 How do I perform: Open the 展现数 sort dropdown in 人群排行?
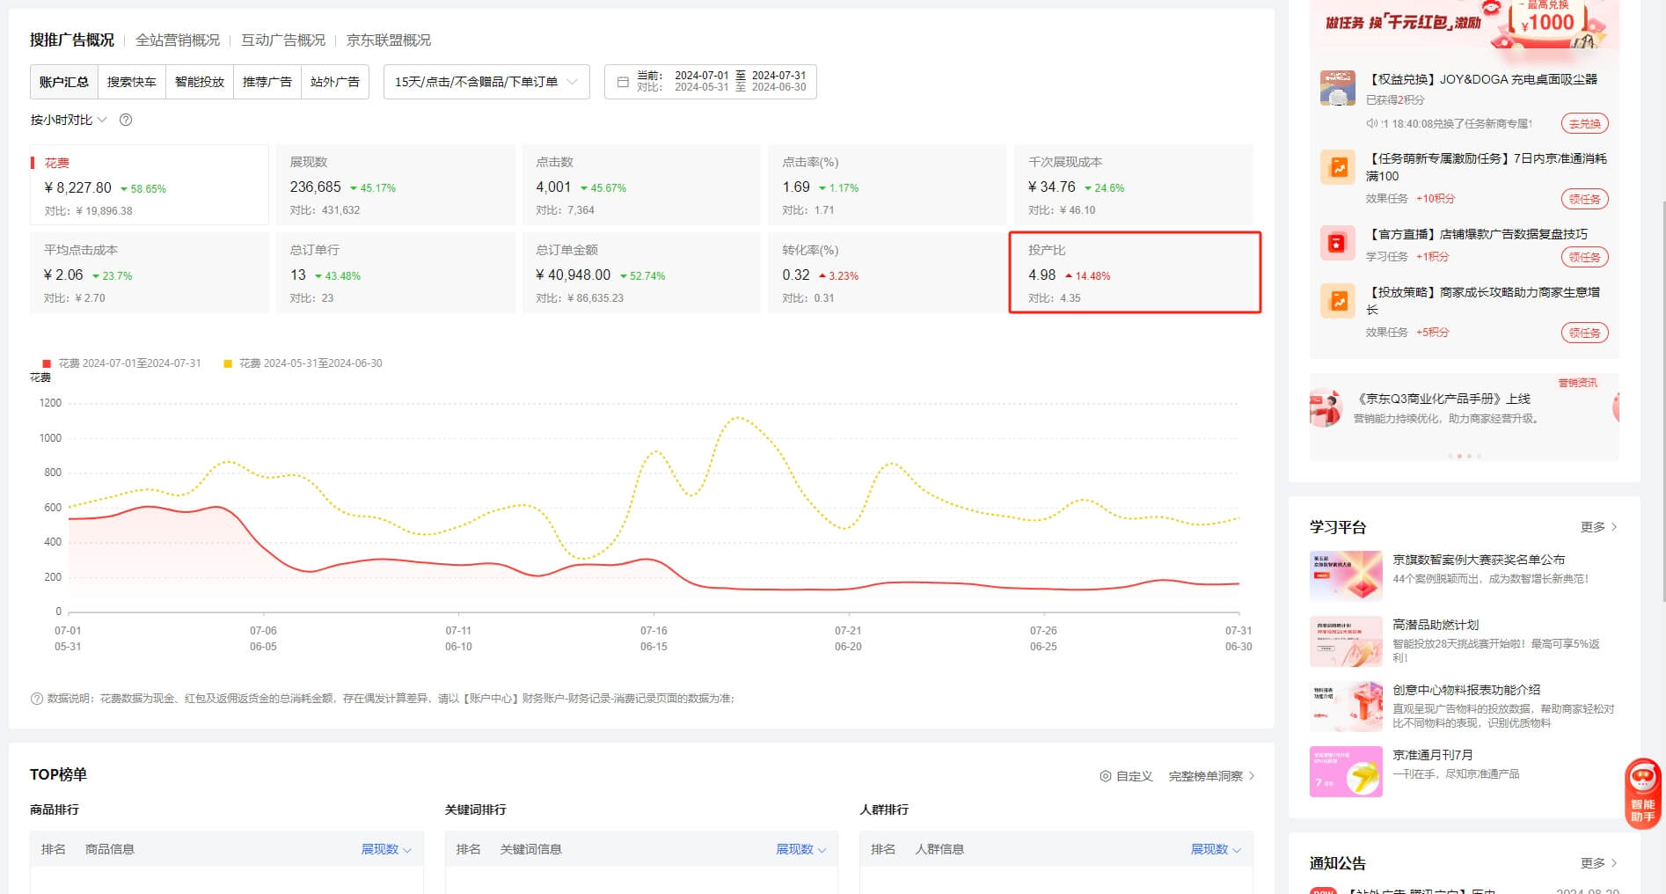tap(1217, 849)
